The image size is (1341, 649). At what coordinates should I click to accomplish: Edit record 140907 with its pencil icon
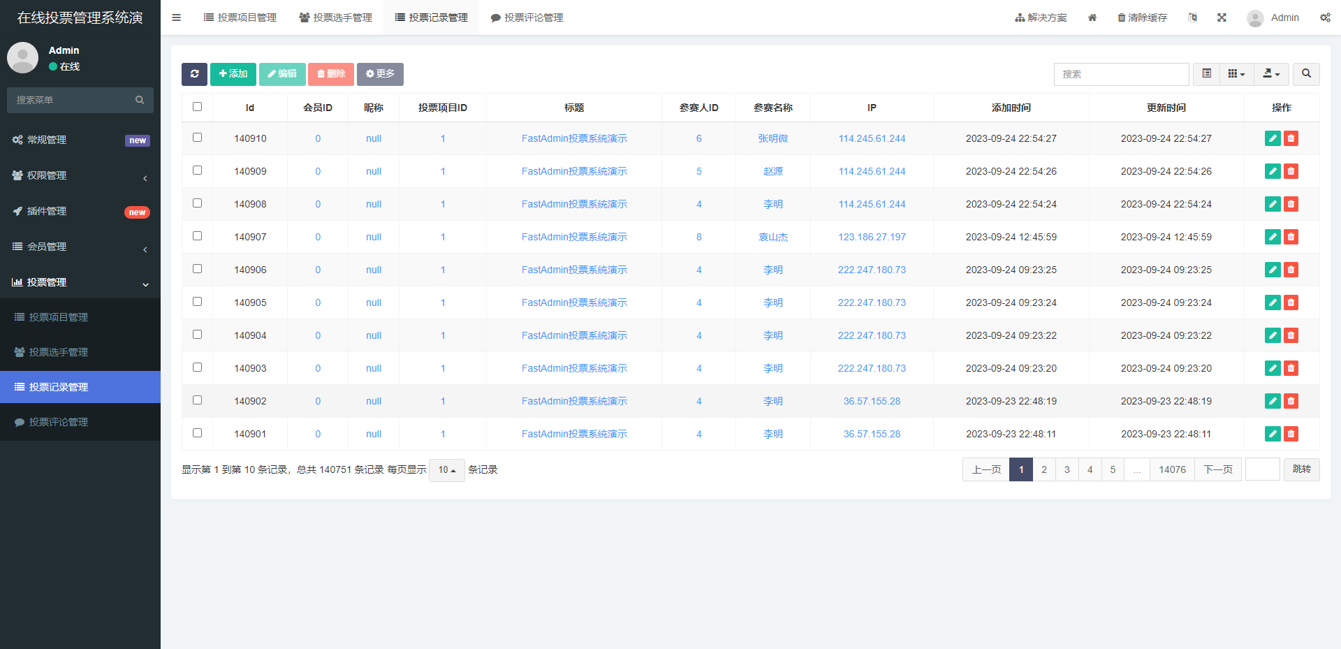pyautogui.click(x=1273, y=237)
